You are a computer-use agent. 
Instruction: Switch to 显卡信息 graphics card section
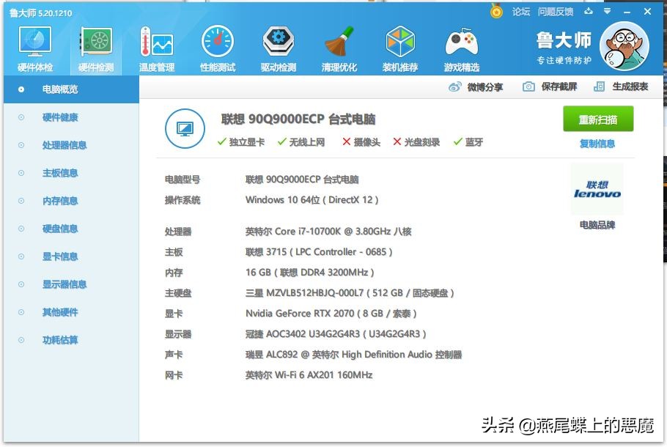pos(62,256)
